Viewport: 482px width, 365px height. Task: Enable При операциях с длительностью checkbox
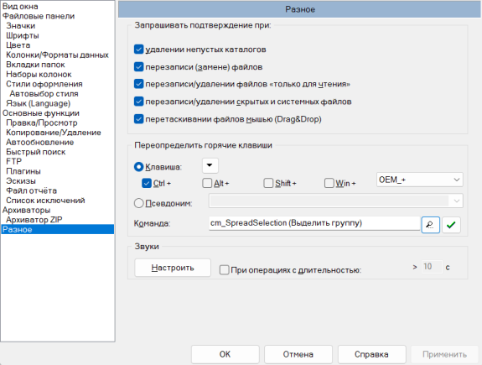pyautogui.click(x=224, y=270)
